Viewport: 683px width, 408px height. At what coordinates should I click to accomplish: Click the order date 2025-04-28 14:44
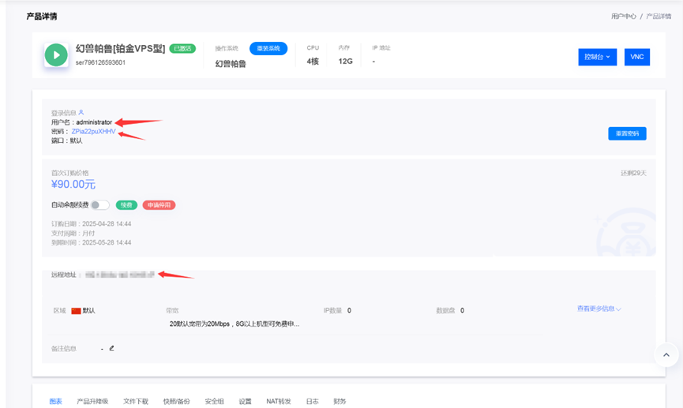coord(107,224)
